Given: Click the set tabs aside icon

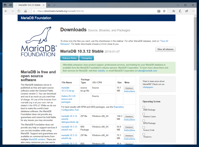Looking at the screenshot, I should point(11,5).
